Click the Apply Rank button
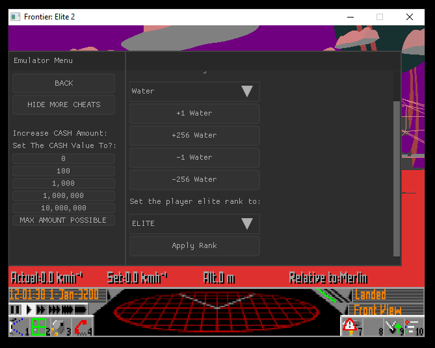The width and height of the screenshot is (435, 348). [194, 246]
